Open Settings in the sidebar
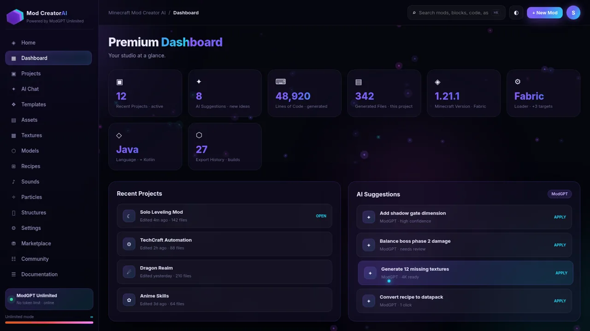The width and height of the screenshot is (590, 331). (x=48, y=228)
